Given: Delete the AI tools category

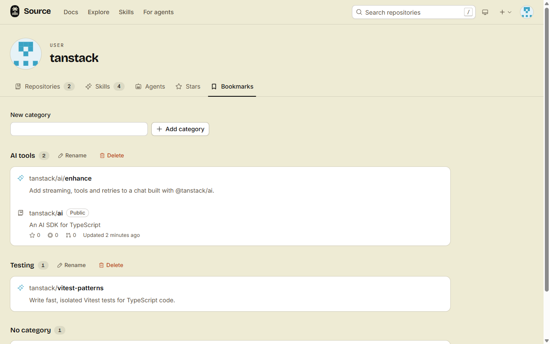Looking at the screenshot, I should tap(112, 156).
